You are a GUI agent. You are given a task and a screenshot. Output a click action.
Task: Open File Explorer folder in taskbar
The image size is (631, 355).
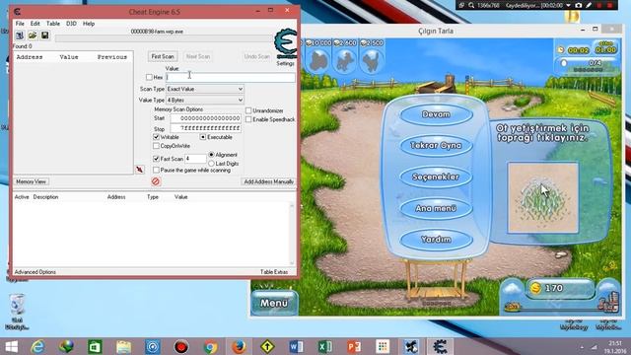124,346
